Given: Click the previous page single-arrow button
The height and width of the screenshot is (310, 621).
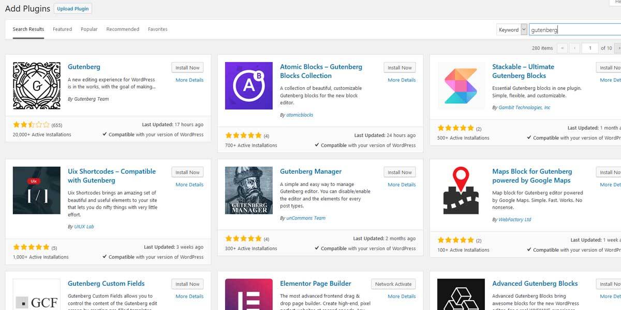Looking at the screenshot, I should [574, 48].
